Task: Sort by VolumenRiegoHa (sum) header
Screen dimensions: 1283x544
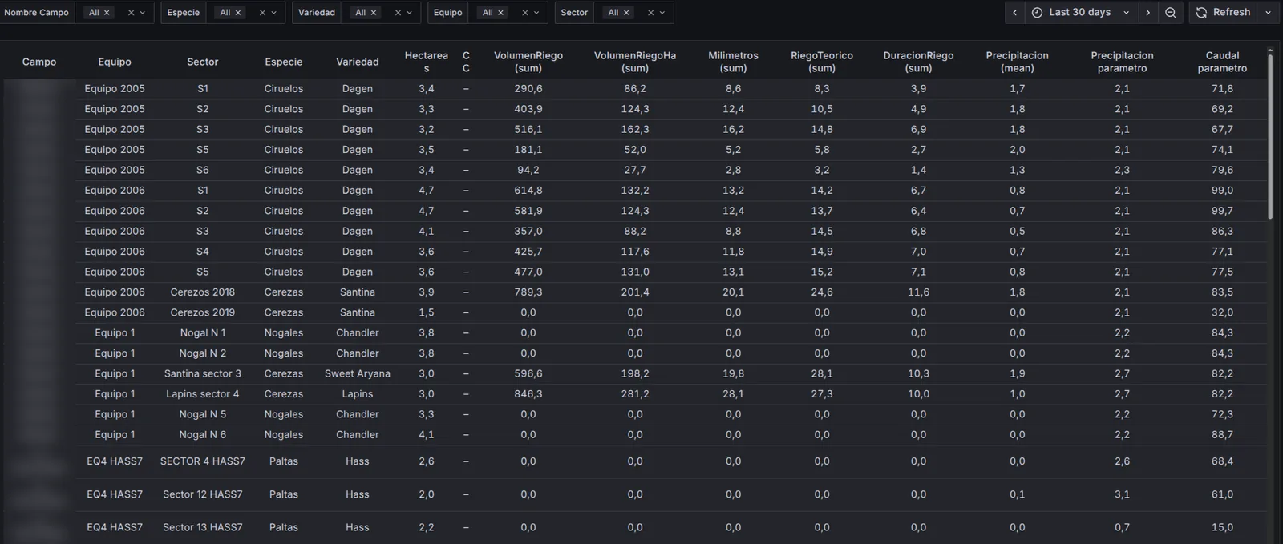Action: pos(635,62)
